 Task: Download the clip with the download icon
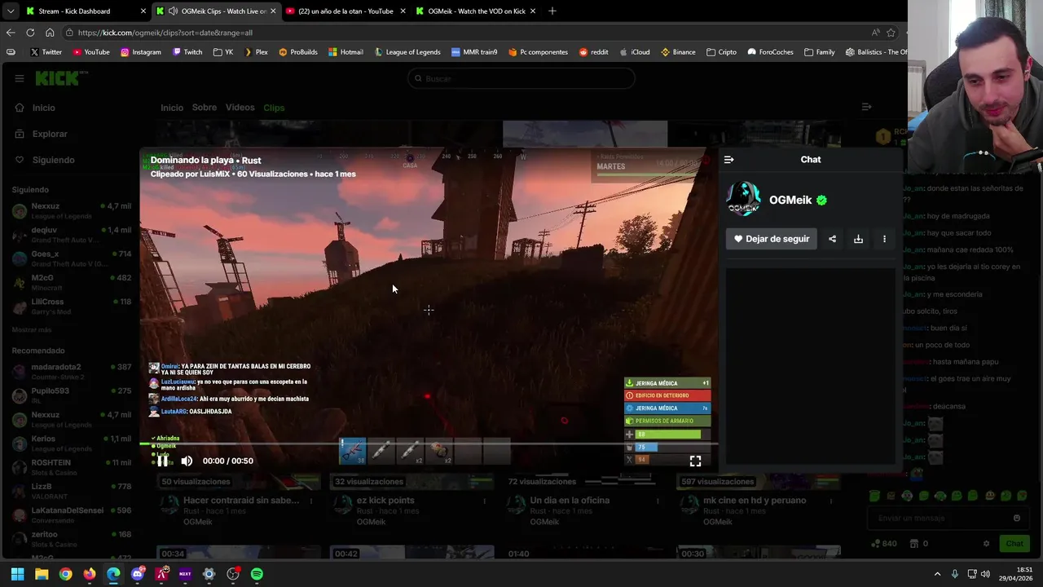click(x=858, y=239)
